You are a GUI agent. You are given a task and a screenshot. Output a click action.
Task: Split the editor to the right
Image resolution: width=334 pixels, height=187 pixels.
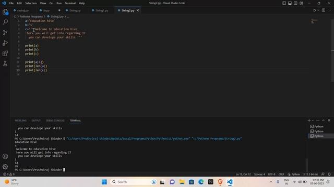pyautogui.click(x=324, y=10)
